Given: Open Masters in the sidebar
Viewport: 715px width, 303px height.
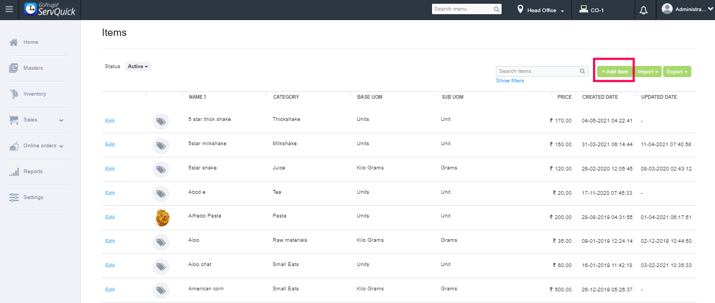Looking at the screenshot, I should (33, 68).
